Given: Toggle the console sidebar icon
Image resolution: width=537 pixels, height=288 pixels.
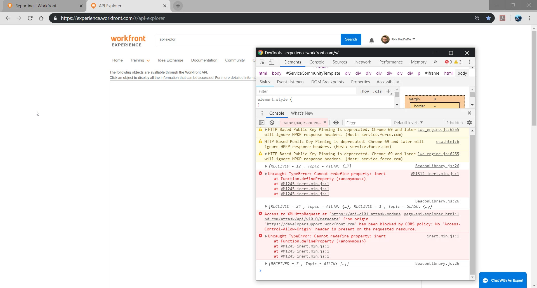Looking at the screenshot, I should 262,123.
